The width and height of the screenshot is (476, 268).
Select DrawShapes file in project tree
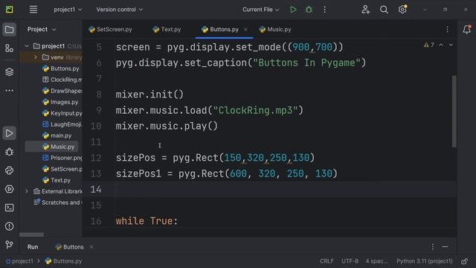[x=62, y=91]
